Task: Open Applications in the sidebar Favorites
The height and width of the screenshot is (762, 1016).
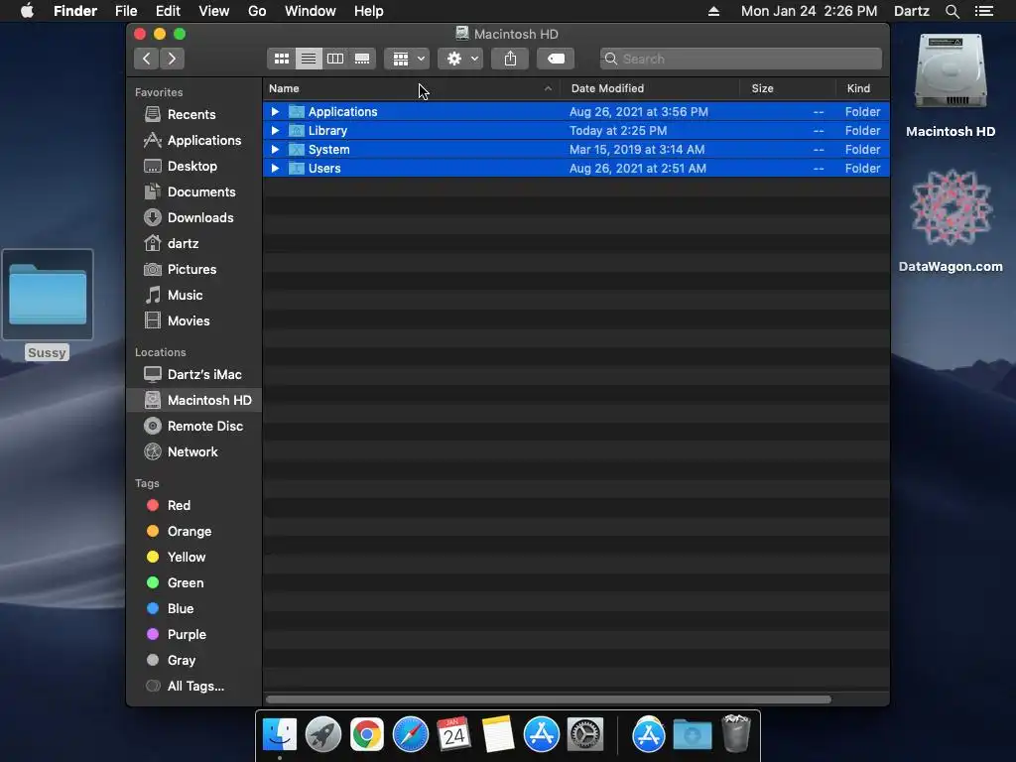Action: 204,141
